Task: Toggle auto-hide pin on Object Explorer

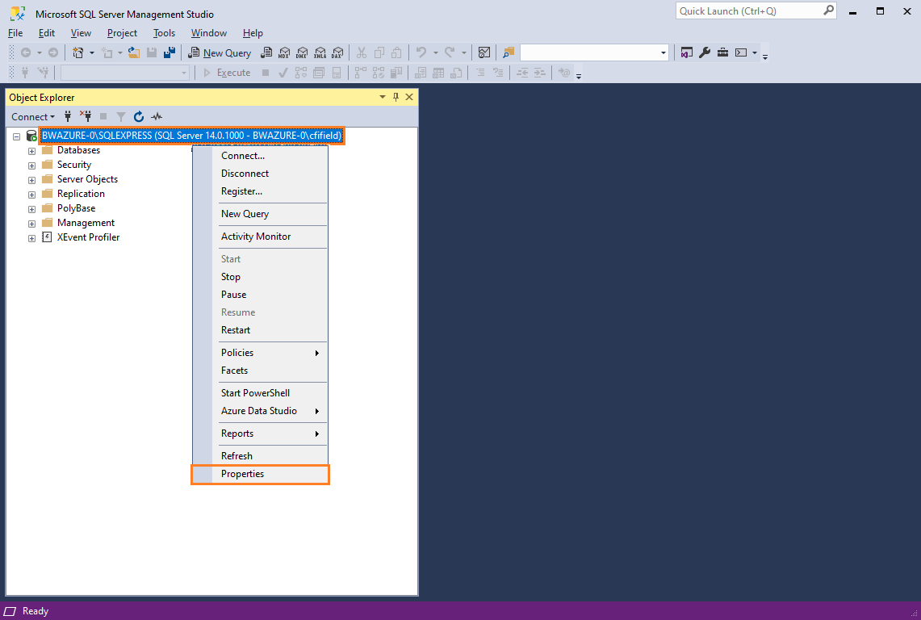Action: 396,97
